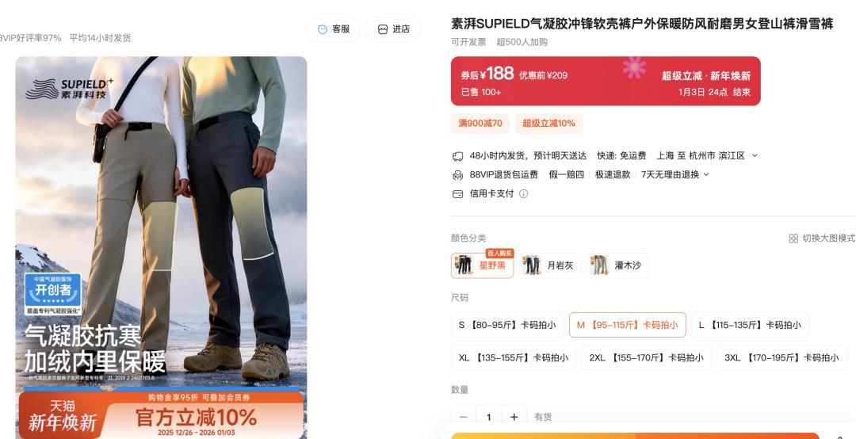This screenshot has width=856, height=439.
Task: Decrease quantity with minus button
Action: coord(464,417)
